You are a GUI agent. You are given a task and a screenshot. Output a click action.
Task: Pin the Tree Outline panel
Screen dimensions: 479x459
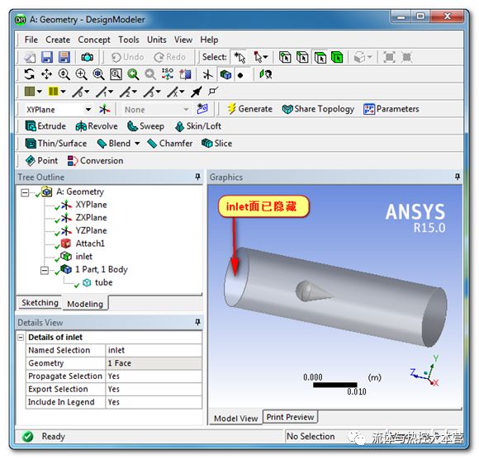coord(197,177)
